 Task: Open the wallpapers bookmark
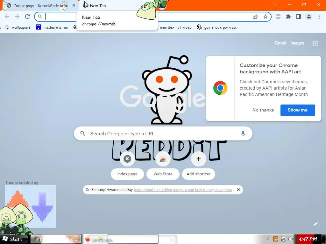[18, 27]
